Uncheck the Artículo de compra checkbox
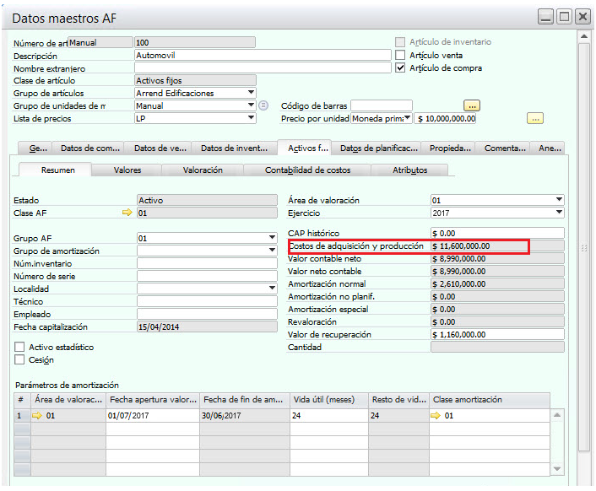This screenshot has height=491, width=596. [401, 67]
